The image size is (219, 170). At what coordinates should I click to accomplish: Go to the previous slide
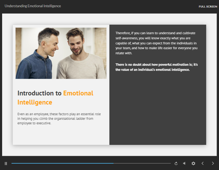pos(202,163)
